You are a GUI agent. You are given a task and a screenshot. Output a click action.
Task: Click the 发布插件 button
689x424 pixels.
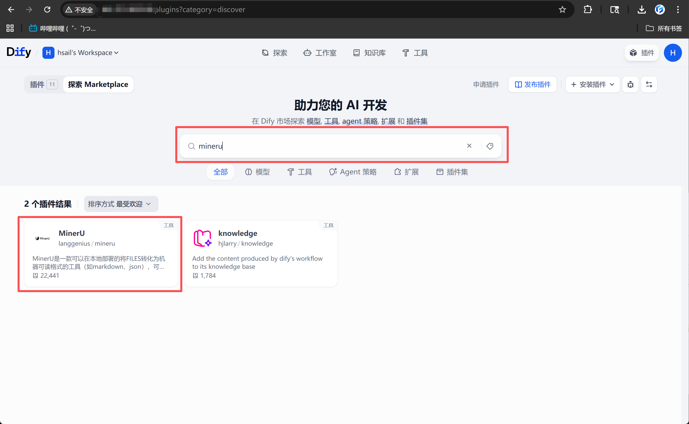[x=532, y=84]
